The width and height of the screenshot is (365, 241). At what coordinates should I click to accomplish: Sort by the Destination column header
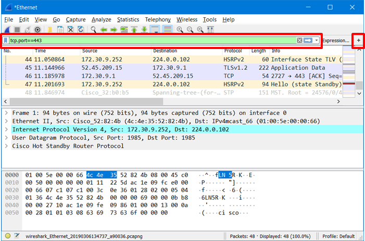[187, 51]
